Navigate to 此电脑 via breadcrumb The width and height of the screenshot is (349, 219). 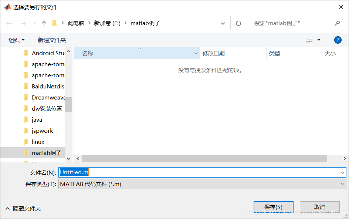(x=76, y=23)
